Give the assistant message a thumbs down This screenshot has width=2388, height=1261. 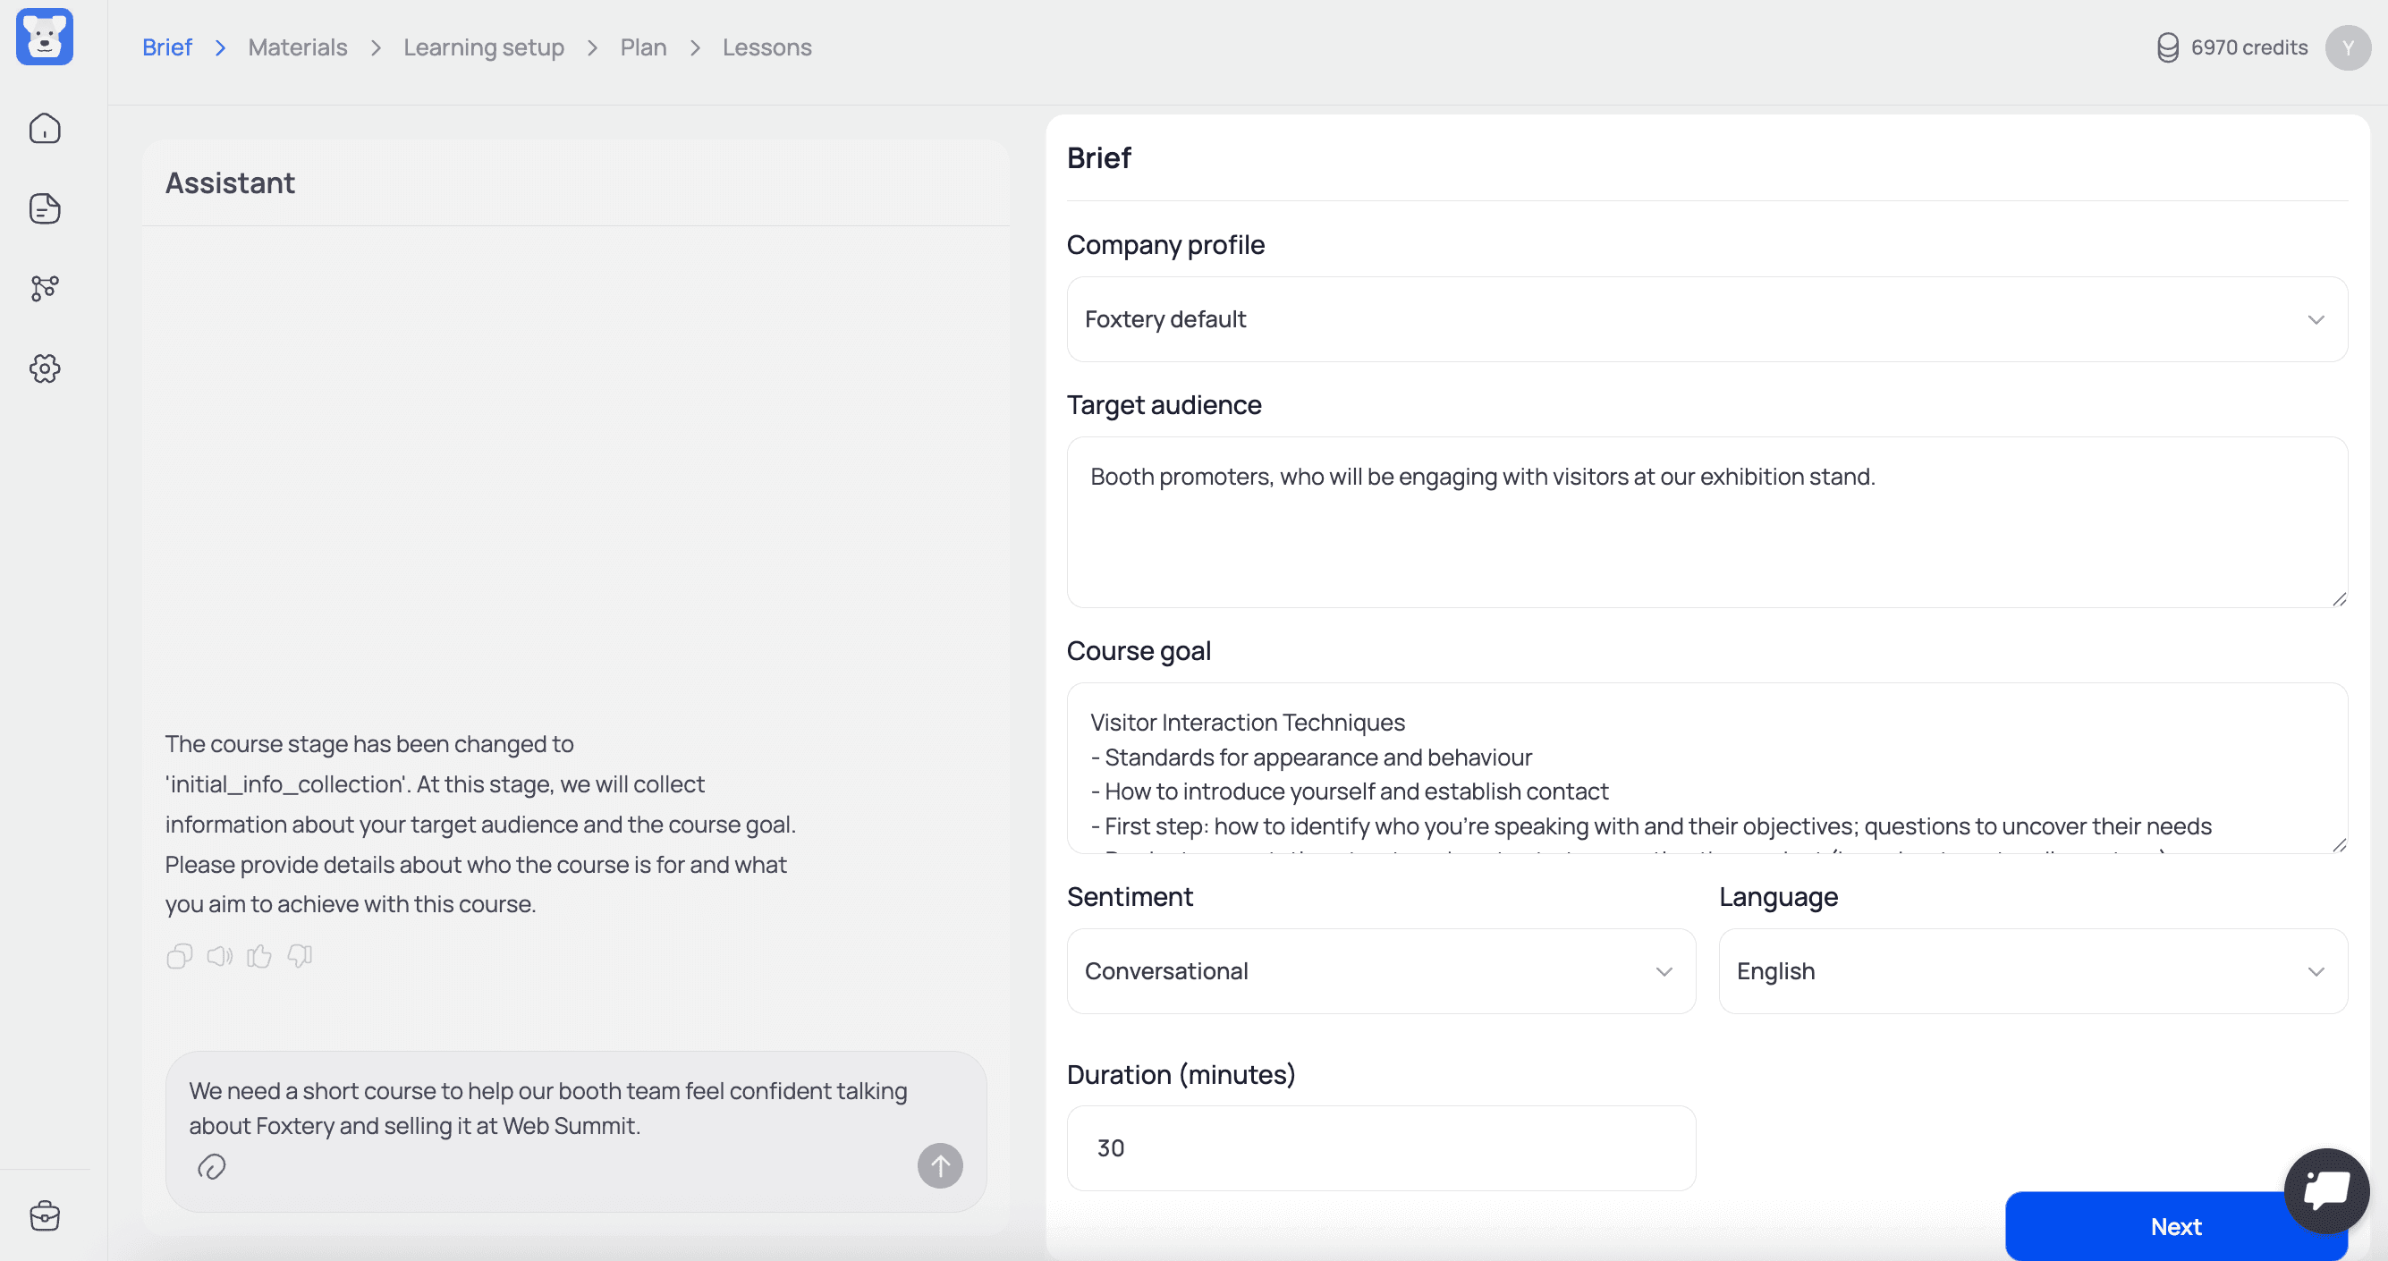pos(299,956)
